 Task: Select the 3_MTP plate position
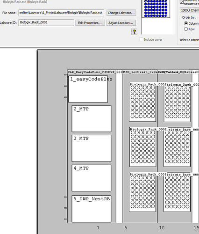click(92, 148)
